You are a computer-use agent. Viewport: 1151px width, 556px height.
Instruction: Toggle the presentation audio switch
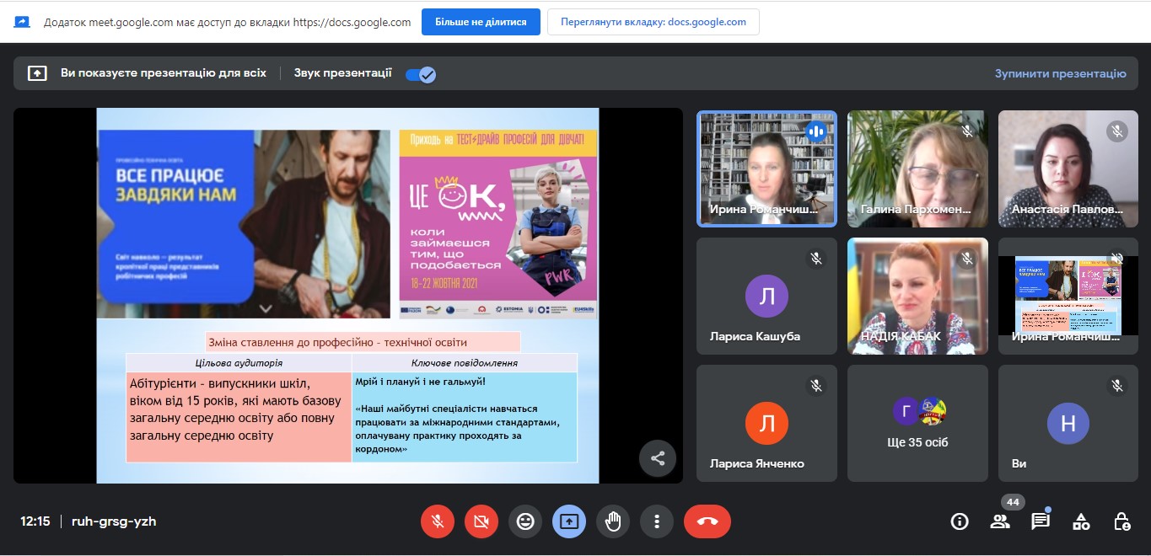(x=420, y=74)
